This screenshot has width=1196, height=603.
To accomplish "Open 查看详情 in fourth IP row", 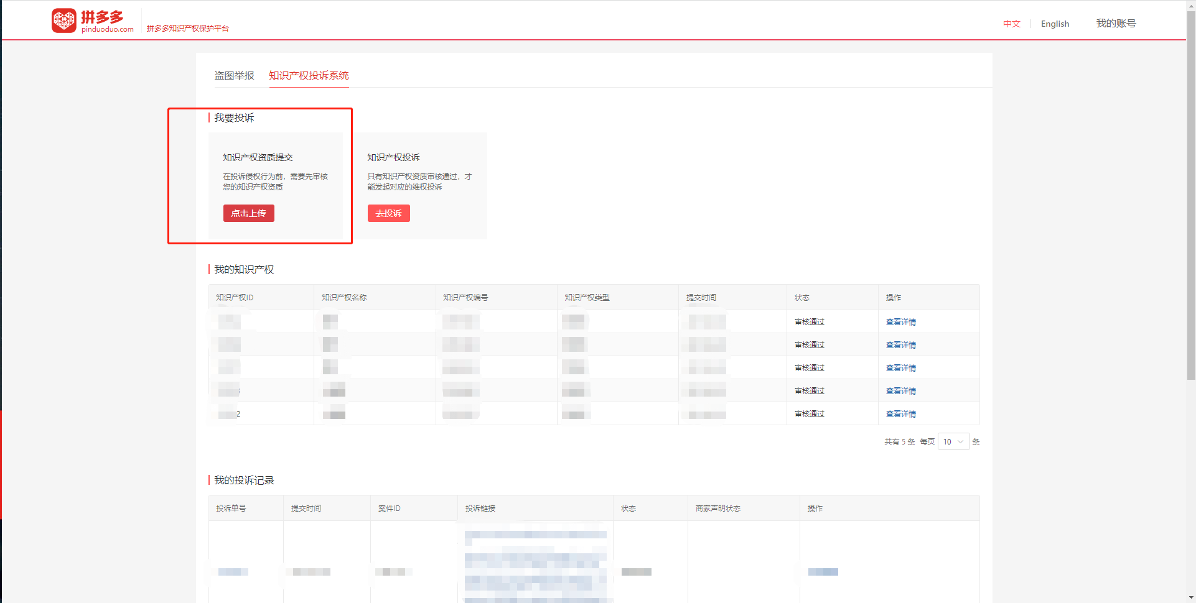I will click(900, 391).
